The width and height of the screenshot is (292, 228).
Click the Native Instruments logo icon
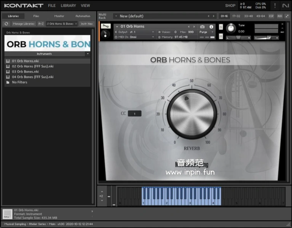[286, 5]
